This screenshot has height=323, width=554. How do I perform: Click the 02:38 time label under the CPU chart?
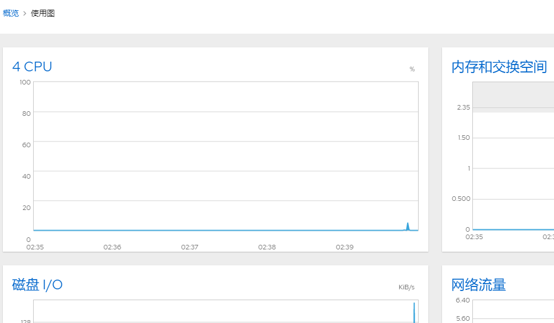[x=267, y=247]
